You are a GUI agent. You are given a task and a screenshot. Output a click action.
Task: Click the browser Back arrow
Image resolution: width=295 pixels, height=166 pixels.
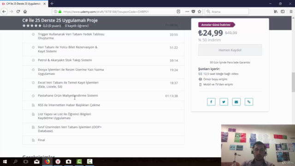point(4,12)
